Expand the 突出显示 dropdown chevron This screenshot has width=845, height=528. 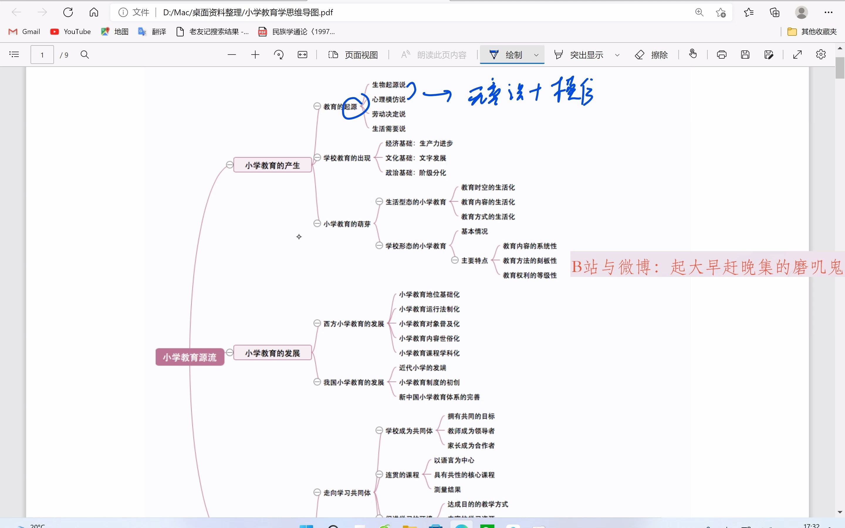pos(617,55)
